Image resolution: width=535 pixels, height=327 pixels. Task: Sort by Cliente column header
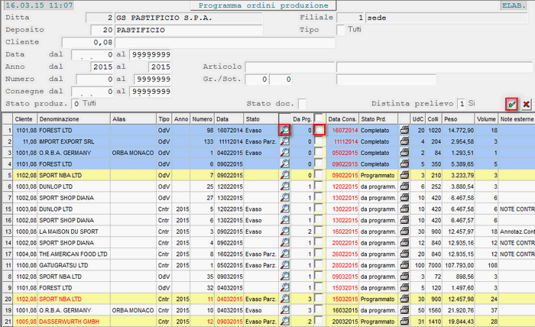pos(25,119)
